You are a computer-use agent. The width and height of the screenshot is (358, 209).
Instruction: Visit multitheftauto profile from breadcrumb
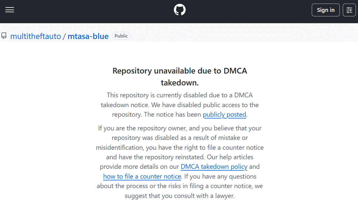click(36, 36)
